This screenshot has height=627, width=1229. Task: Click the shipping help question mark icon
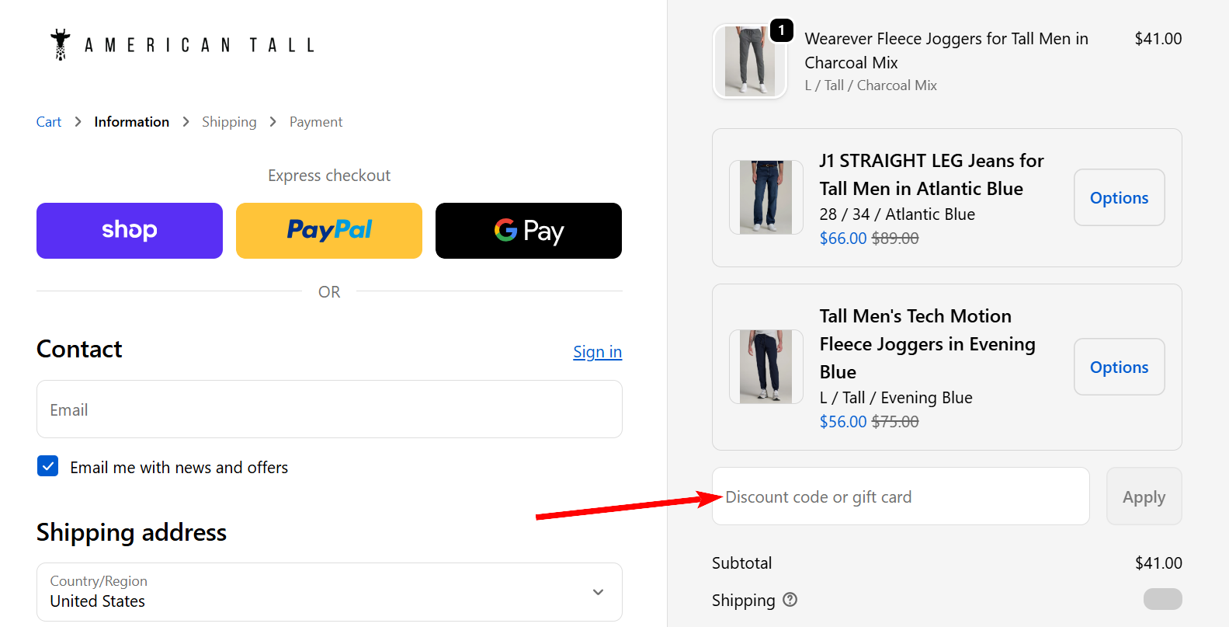pos(790,600)
